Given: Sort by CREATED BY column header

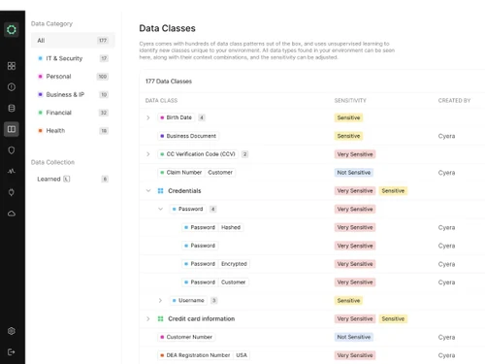Looking at the screenshot, I should pyautogui.click(x=454, y=101).
